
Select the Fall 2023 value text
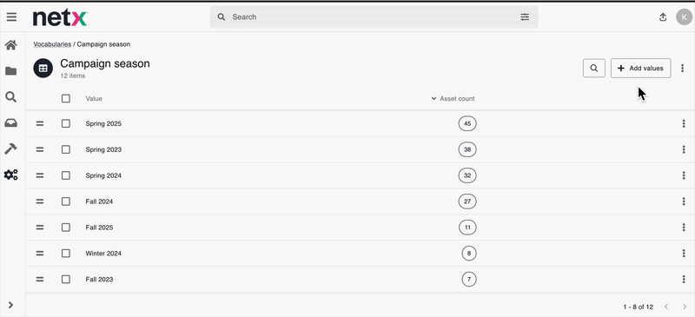tap(99, 280)
